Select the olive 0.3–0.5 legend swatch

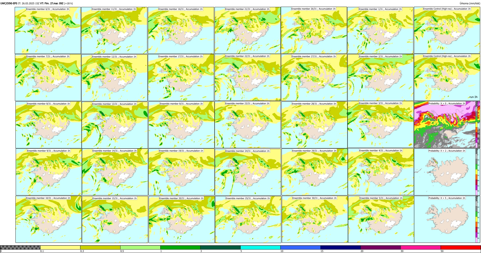tap(100, 247)
